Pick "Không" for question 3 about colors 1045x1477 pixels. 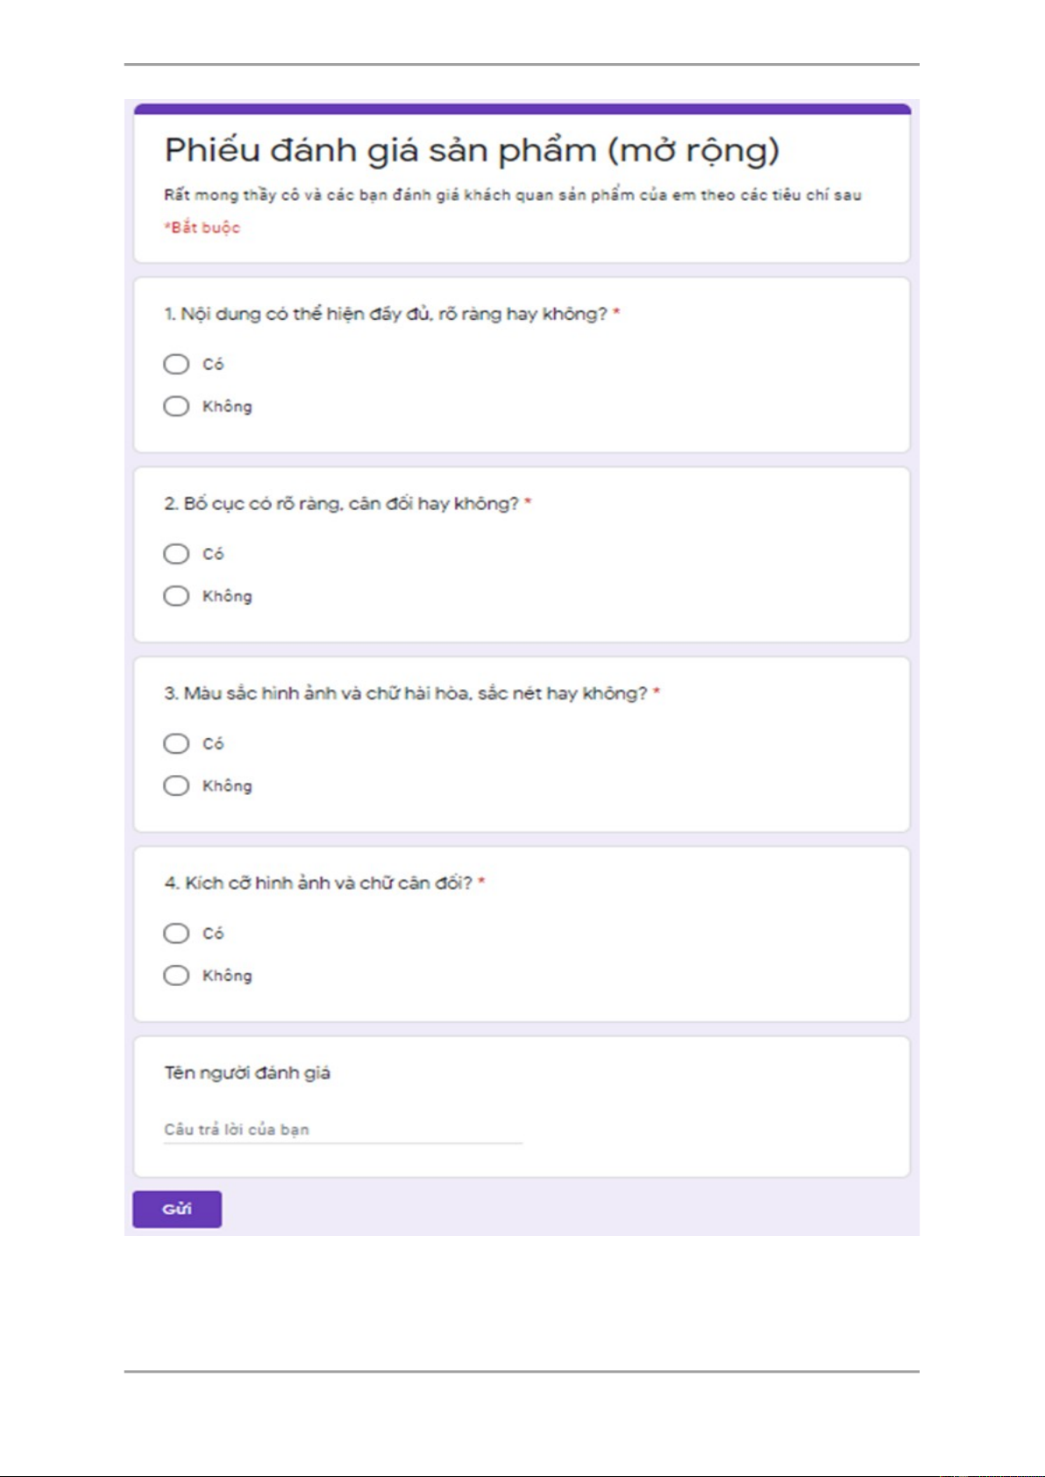tap(176, 785)
